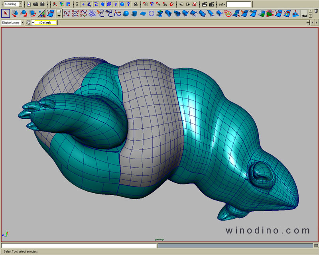Click the render current frame clapperboard icon

[x=204, y=4]
